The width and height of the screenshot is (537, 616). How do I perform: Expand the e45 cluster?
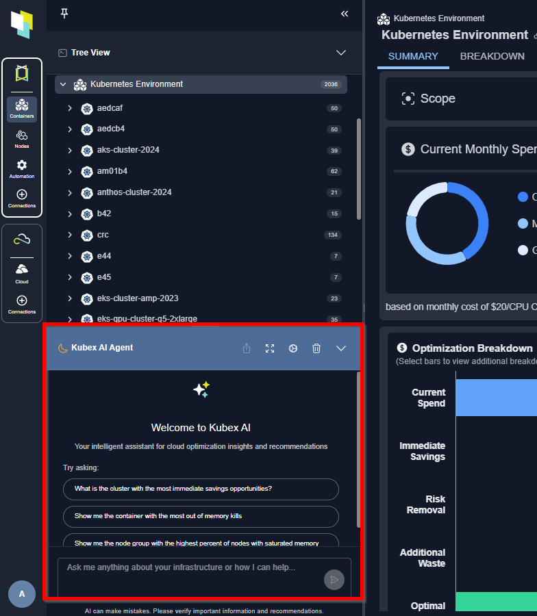70,277
